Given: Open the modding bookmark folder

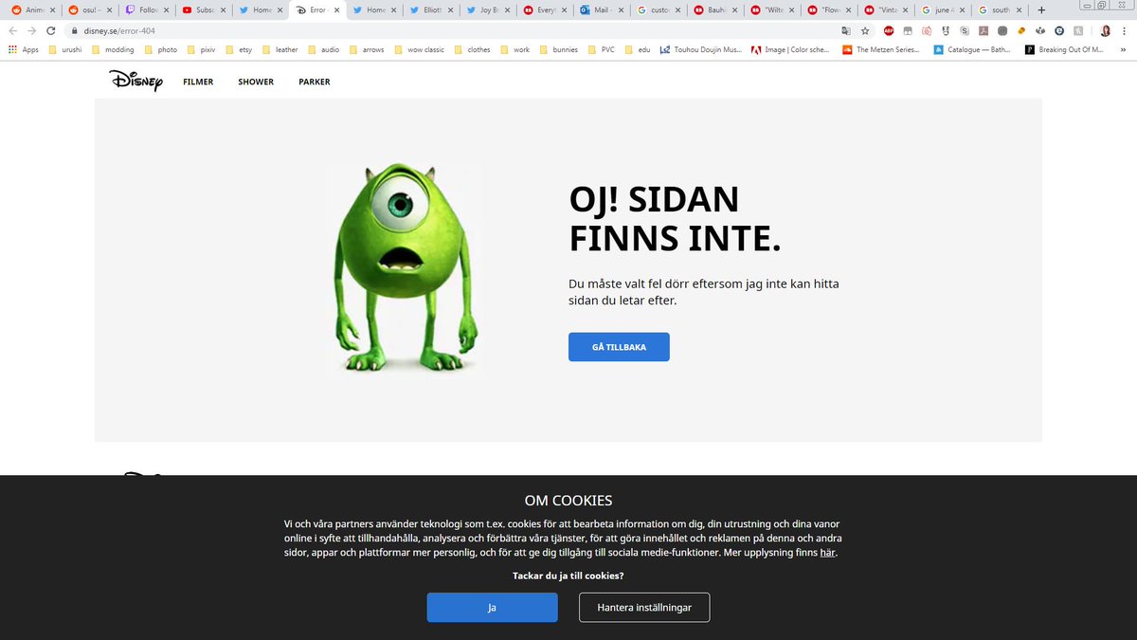Looking at the screenshot, I should point(112,49).
